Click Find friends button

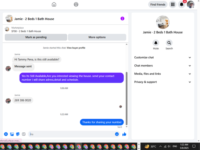(158, 4)
